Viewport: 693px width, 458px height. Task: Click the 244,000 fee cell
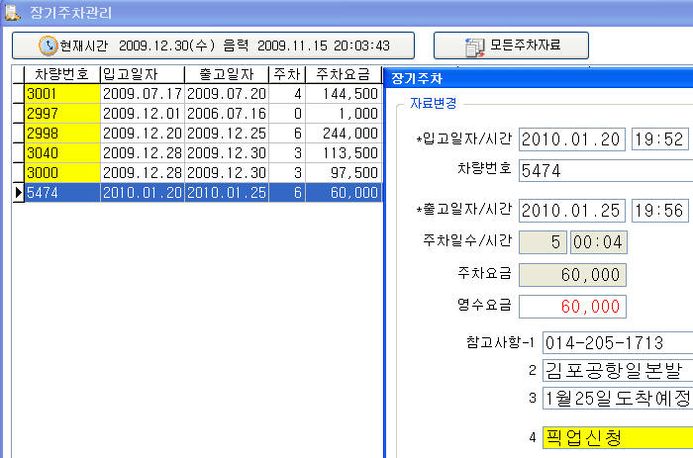[x=344, y=133]
